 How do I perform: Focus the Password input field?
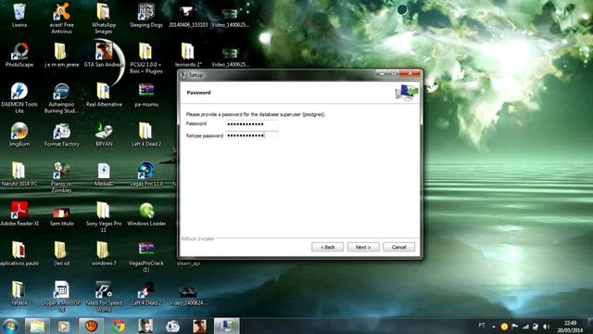click(x=252, y=123)
